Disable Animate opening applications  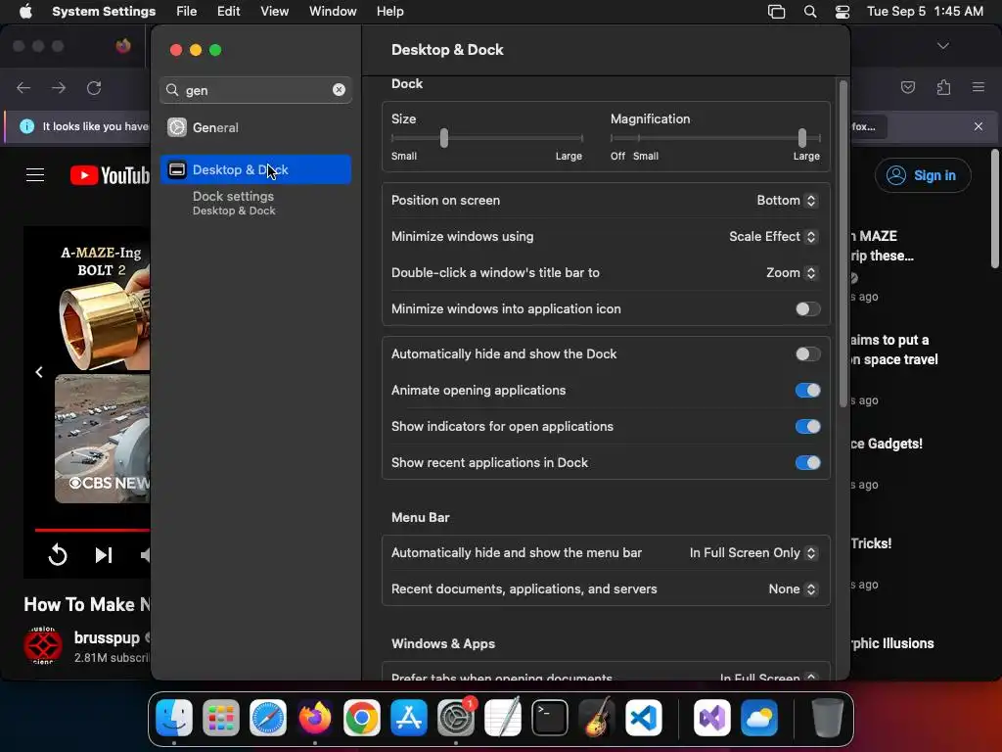pyautogui.click(x=807, y=390)
